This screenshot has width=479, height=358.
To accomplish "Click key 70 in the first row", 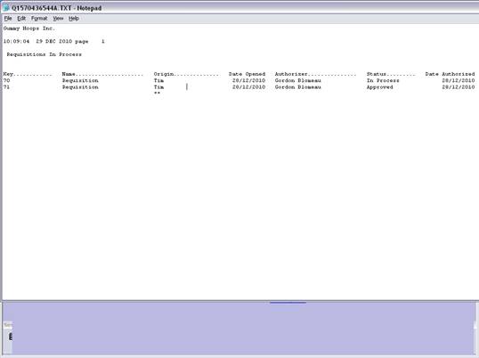I will 7,80.
